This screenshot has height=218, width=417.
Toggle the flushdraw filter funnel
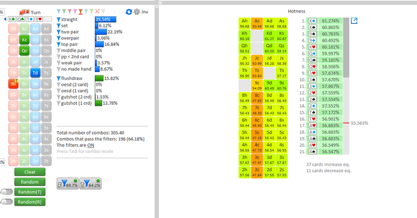(x=58, y=79)
